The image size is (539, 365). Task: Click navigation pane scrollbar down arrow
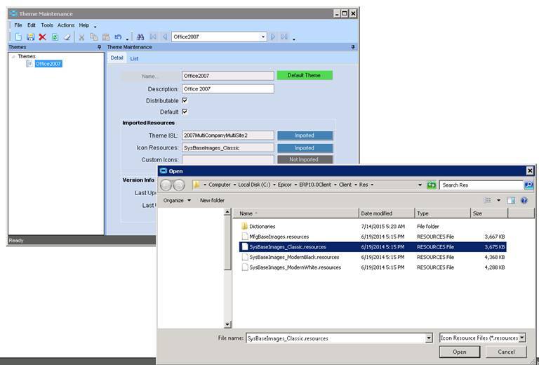click(227, 324)
